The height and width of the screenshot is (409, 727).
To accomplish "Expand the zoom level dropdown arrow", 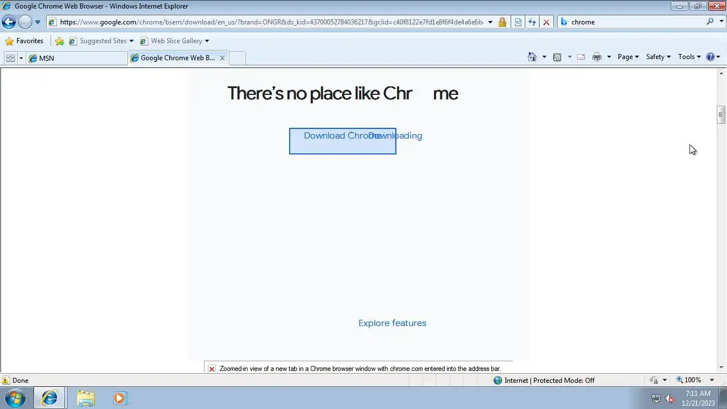I will [x=712, y=380].
